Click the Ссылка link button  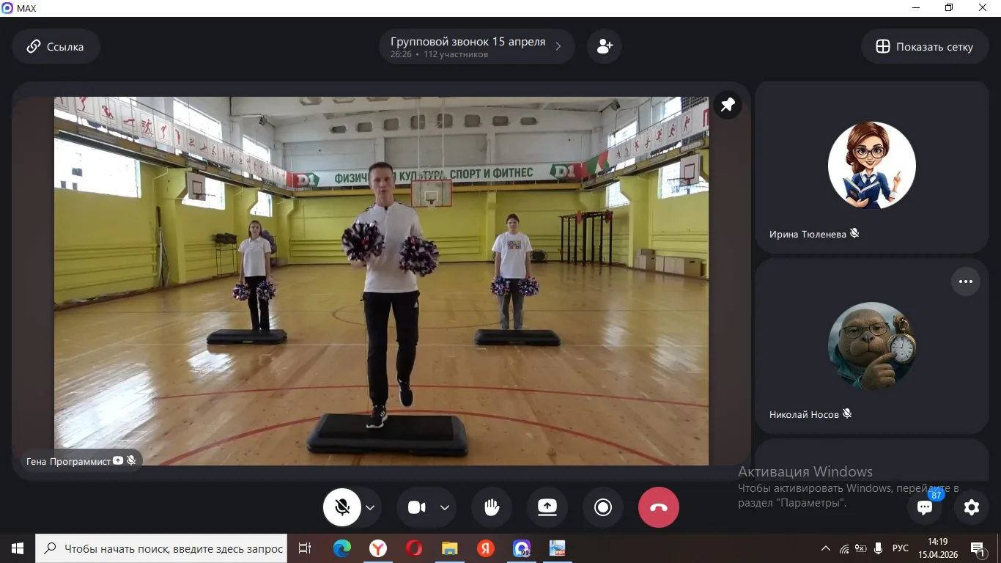[x=56, y=47]
